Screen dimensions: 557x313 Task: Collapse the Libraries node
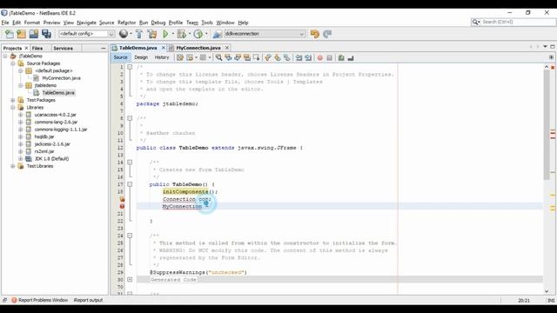(13, 108)
